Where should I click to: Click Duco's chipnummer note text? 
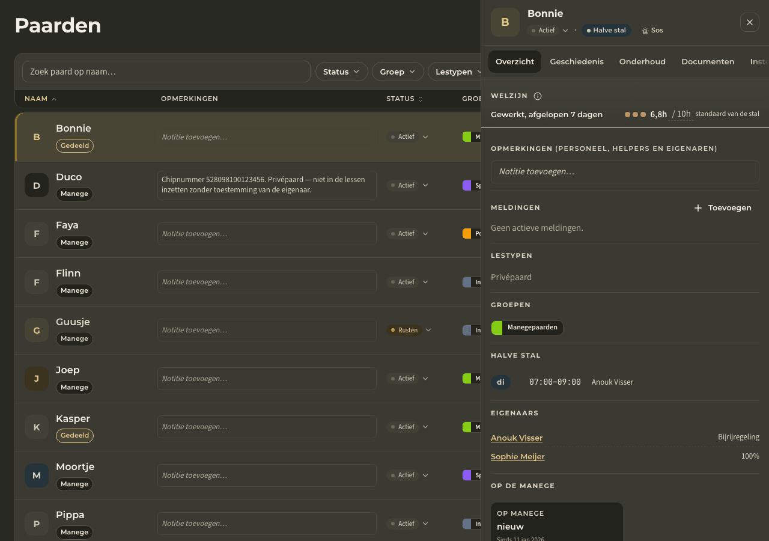267,185
